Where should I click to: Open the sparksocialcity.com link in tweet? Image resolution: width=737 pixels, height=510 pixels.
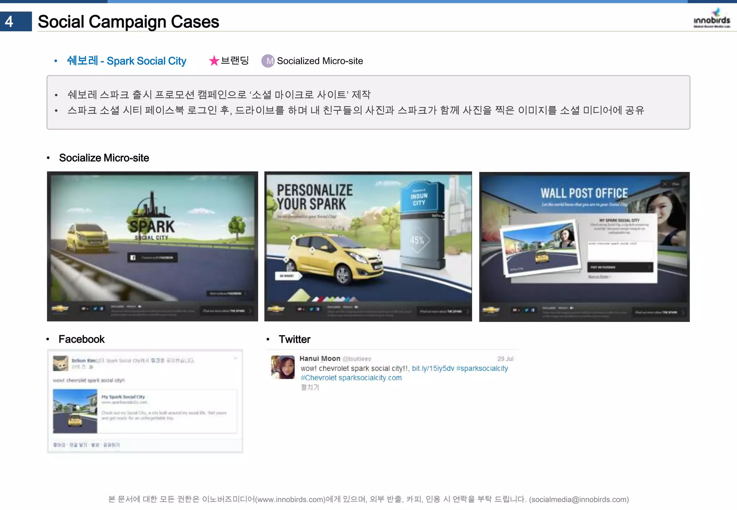click(370, 378)
